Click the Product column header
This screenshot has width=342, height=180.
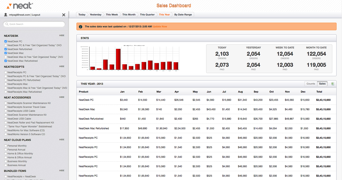click(x=83, y=92)
